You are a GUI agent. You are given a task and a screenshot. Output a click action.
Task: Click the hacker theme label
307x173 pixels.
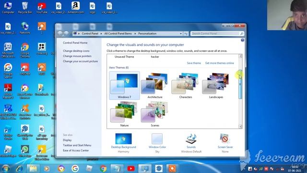[x=155, y=57]
